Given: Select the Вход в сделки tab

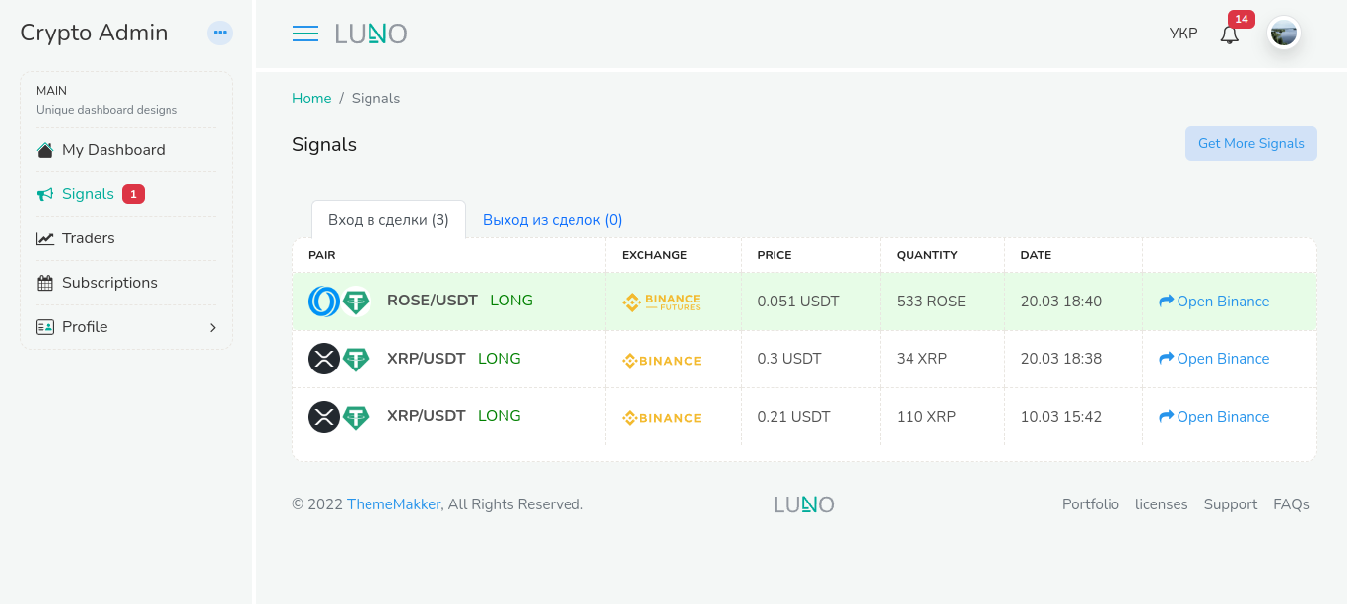Looking at the screenshot, I should 388,220.
